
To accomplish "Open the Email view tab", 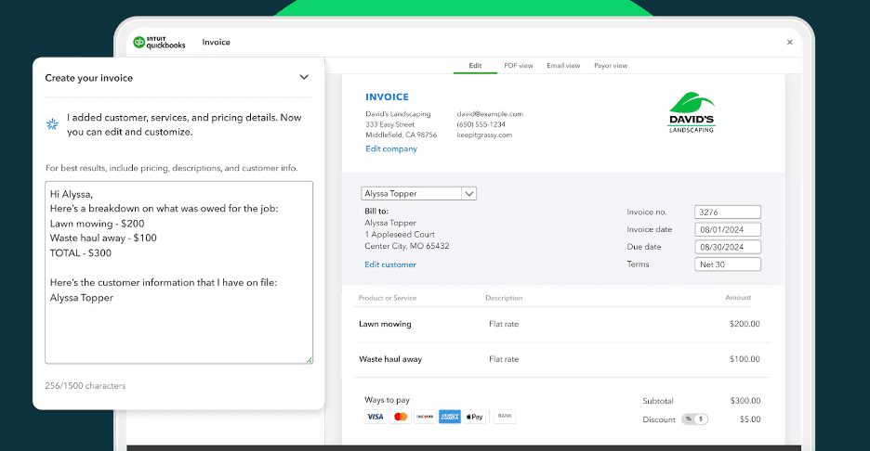I will click(x=563, y=66).
